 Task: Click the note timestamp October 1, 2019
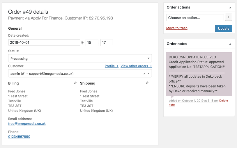(193, 101)
